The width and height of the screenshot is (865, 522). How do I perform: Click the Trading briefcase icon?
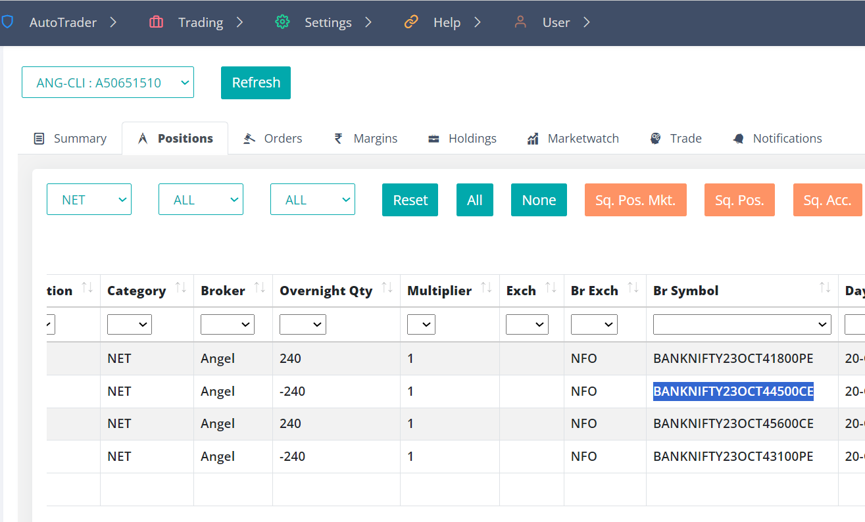pos(157,22)
